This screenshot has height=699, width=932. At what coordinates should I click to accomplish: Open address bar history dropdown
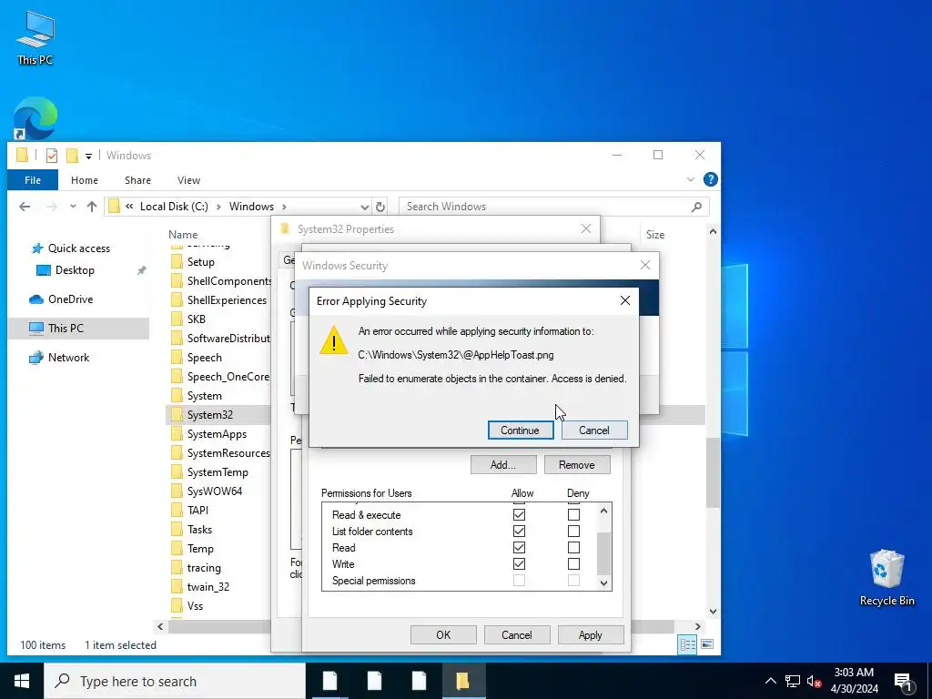[x=364, y=207]
